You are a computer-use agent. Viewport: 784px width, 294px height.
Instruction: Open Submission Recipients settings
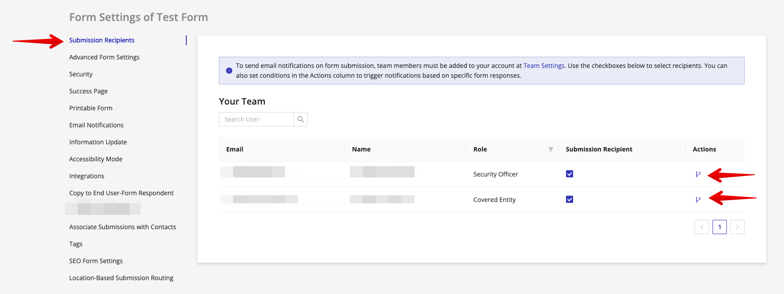point(102,40)
